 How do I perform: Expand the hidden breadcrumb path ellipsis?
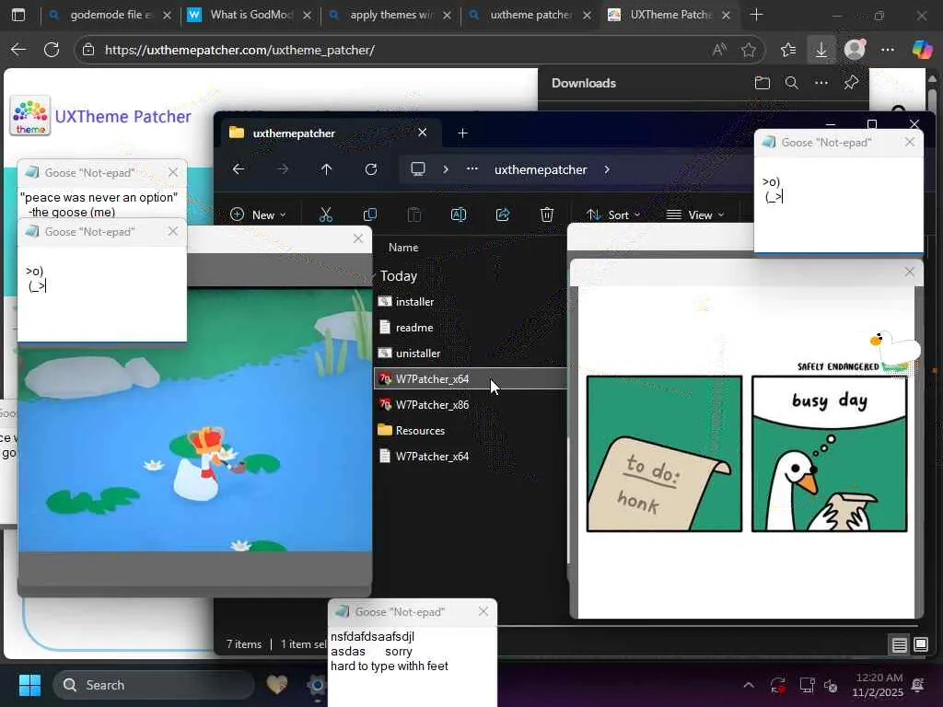(x=472, y=169)
